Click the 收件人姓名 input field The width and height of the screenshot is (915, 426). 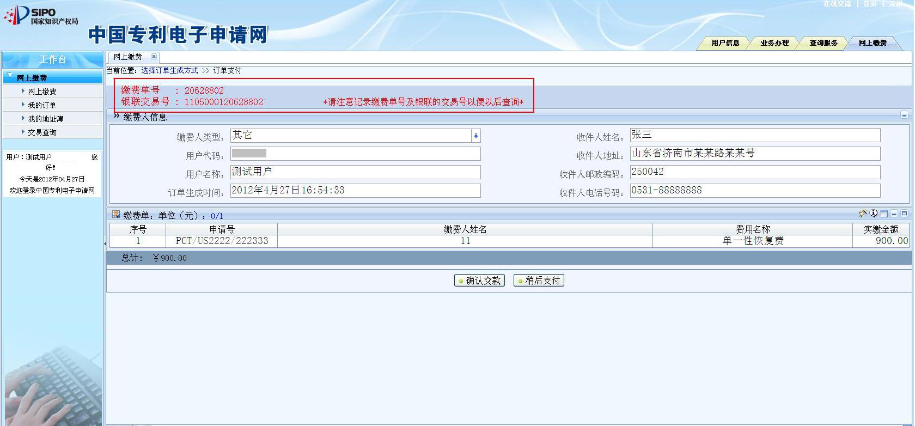(754, 135)
